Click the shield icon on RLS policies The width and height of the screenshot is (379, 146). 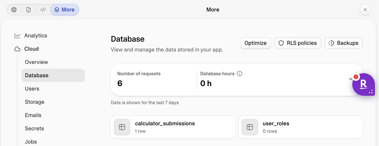tap(281, 43)
